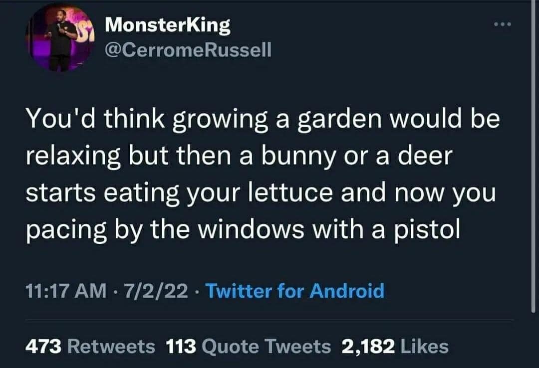Image resolution: width=539 pixels, height=368 pixels.
Task: Open the Twitter for Android source link
Action: [x=295, y=290]
